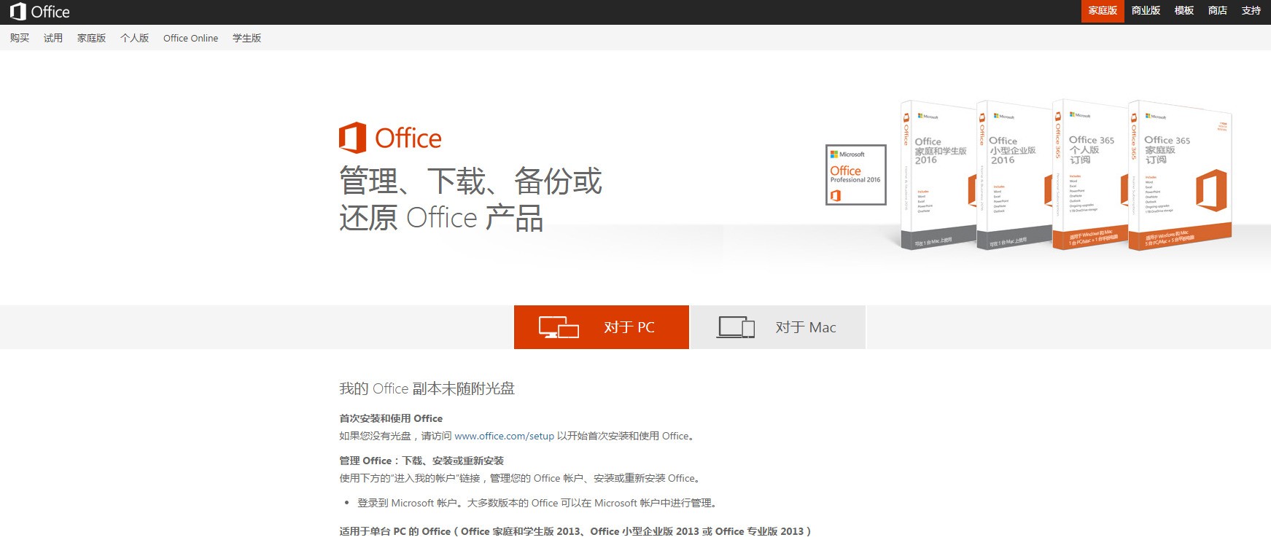Click the PC monitor icon on the orange tab
This screenshot has height=540, width=1271.
pos(559,327)
